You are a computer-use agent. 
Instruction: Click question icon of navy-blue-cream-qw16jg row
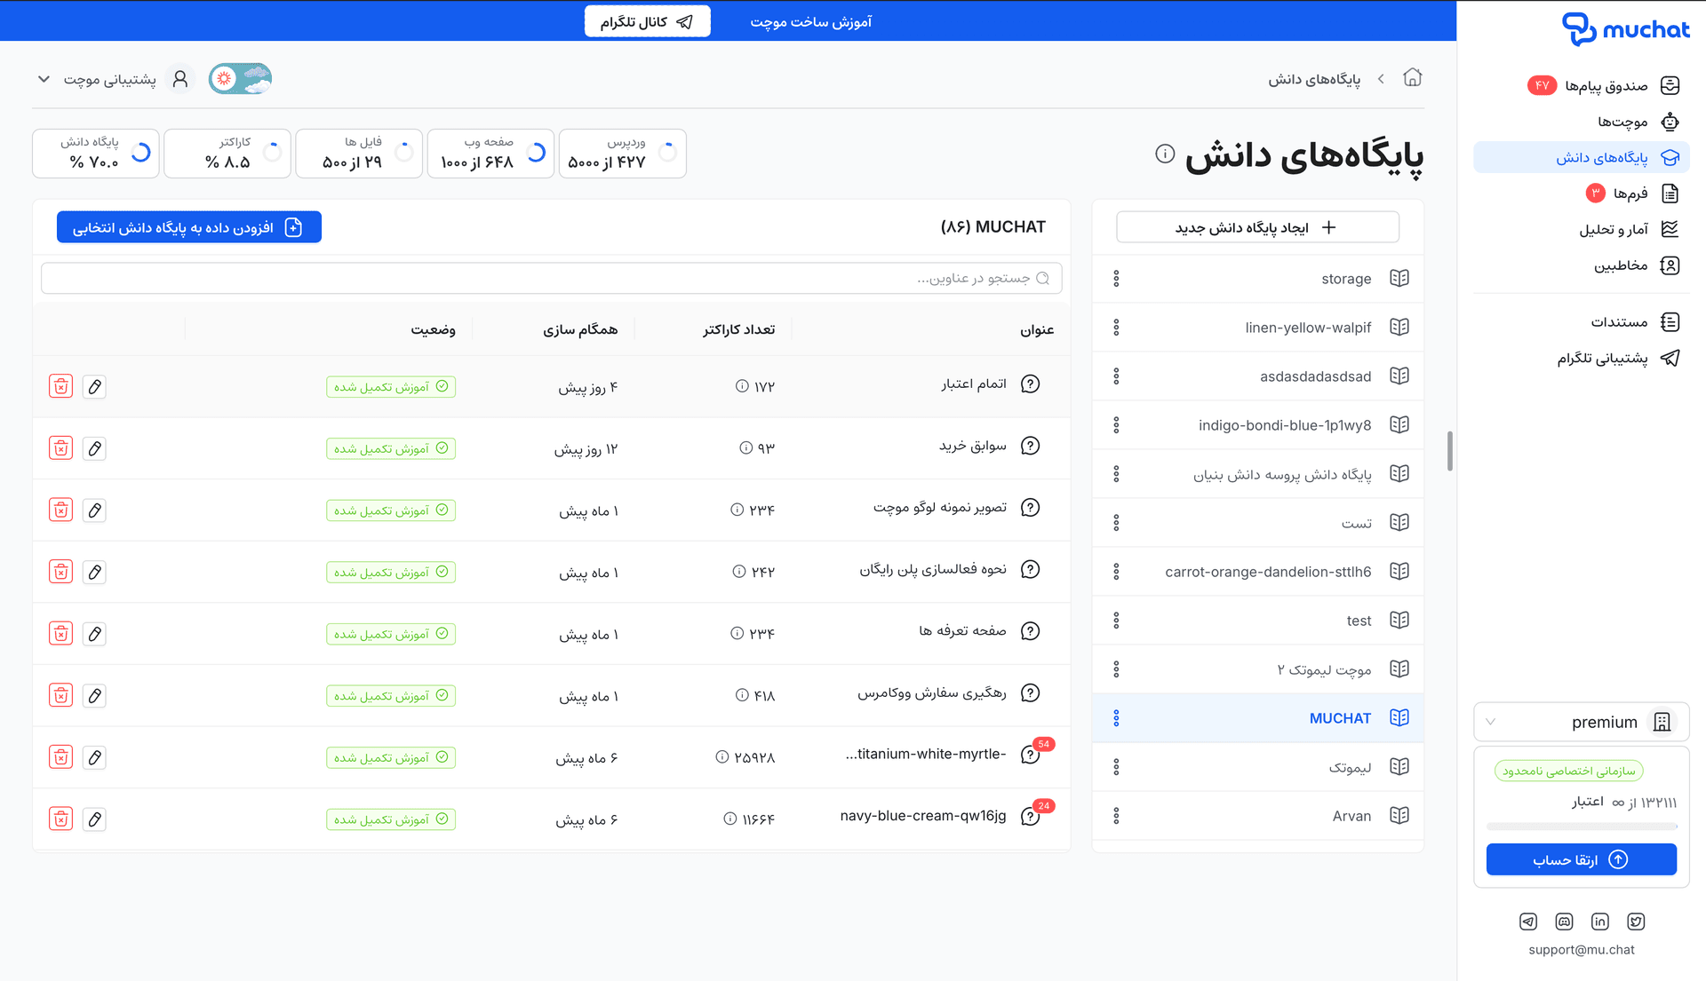pos(1030,817)
